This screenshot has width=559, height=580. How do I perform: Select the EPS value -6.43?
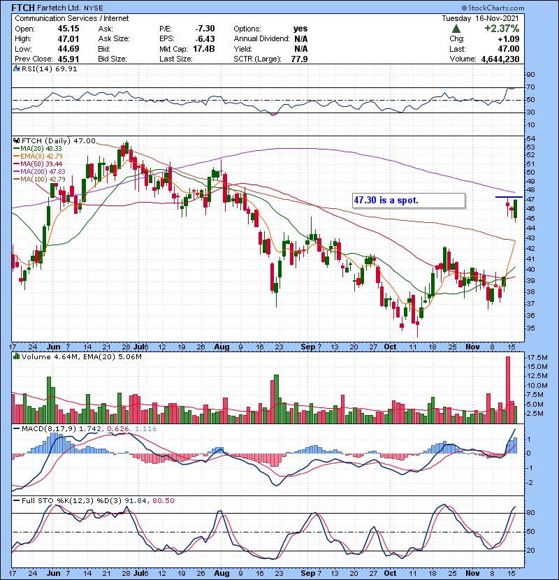click(x=205, y=38)
